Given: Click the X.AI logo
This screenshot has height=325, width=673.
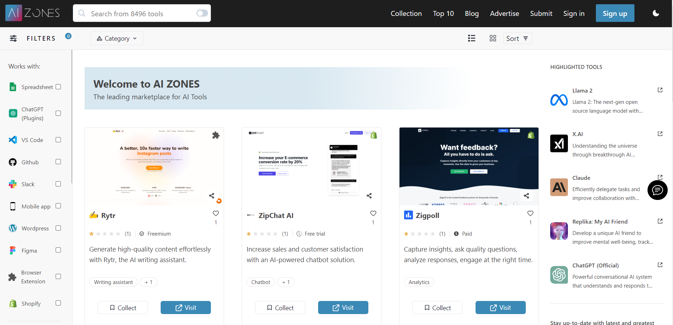Looking at the screenshot, I should tap(559, 143).
